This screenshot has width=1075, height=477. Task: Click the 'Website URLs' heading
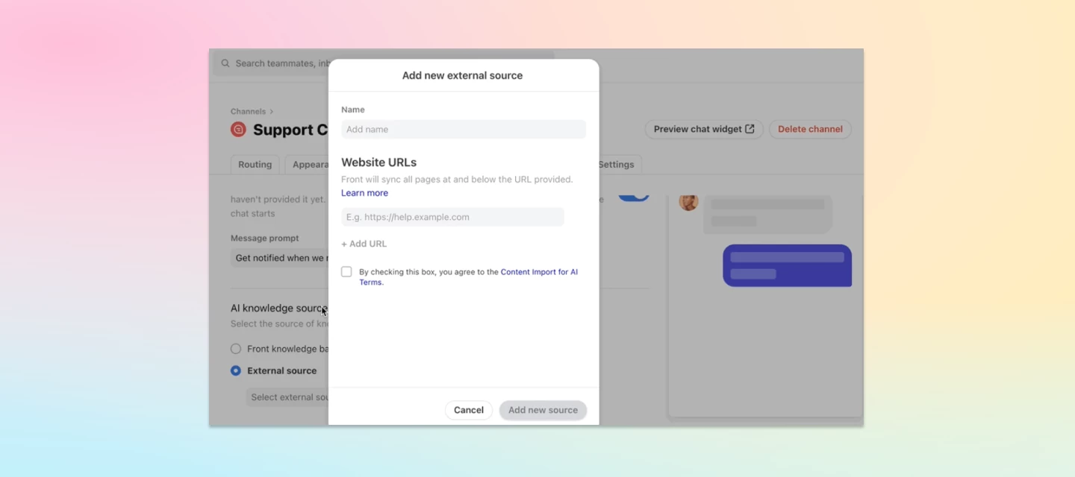click(379, 162)
